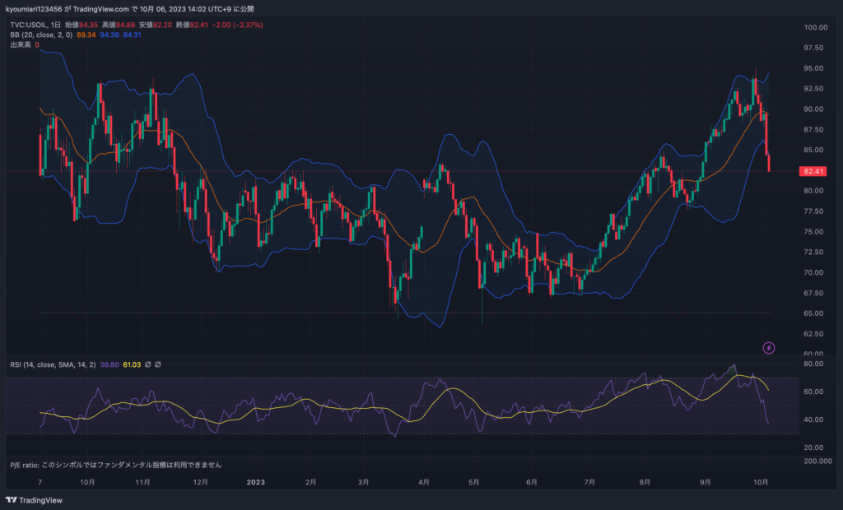Click the P/E ratio indicator message
The height and width of the screenshot is (510, 843).
click(115, 465)
